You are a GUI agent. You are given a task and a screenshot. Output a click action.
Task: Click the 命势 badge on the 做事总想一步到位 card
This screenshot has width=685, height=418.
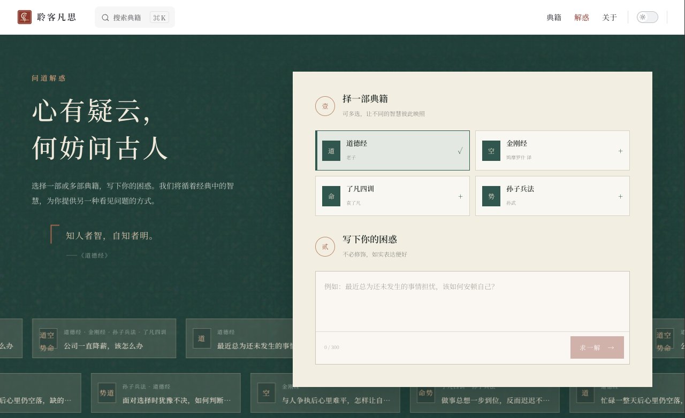[x=425, y=393]
